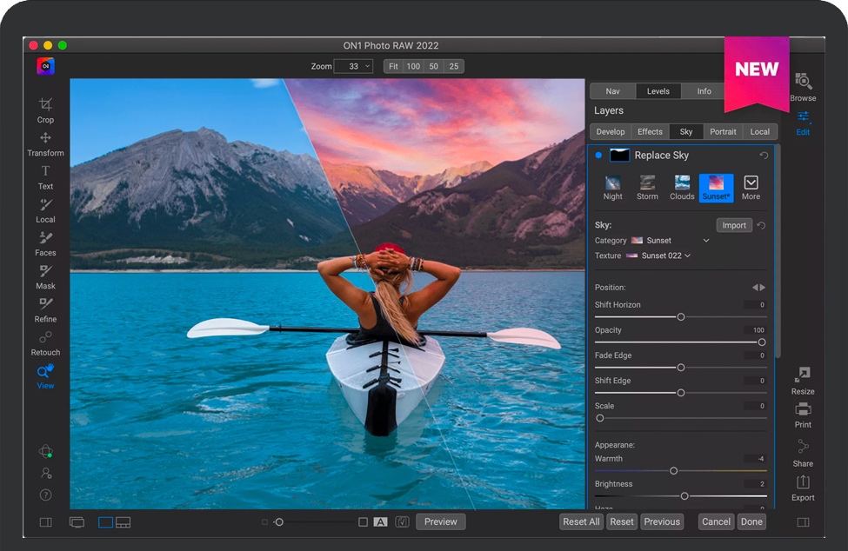Select the Transform tool
Screen dimensions: 848x551
coord(45,143)
